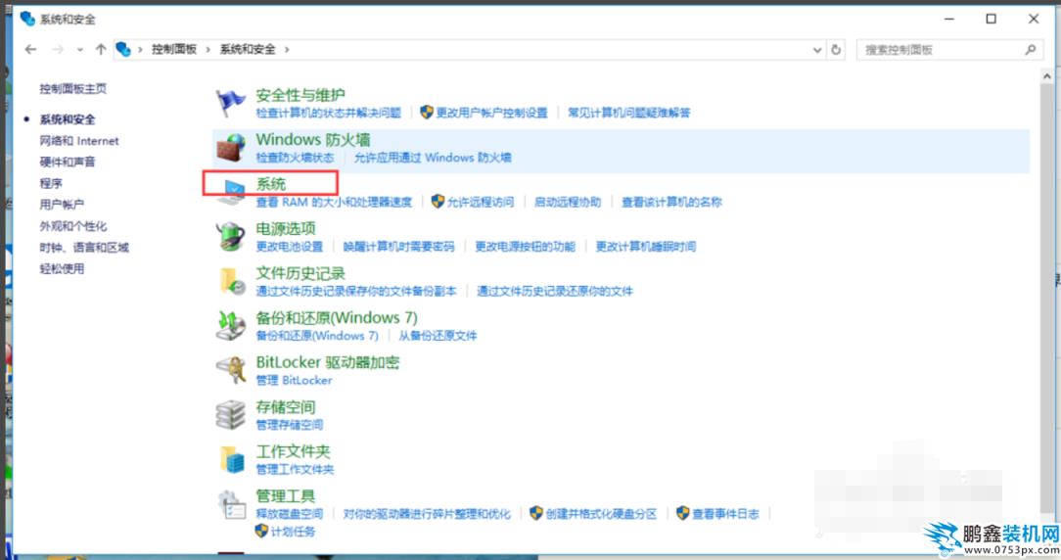Click 允许应用通过 Windows 防火墙 link

[433, 158]
